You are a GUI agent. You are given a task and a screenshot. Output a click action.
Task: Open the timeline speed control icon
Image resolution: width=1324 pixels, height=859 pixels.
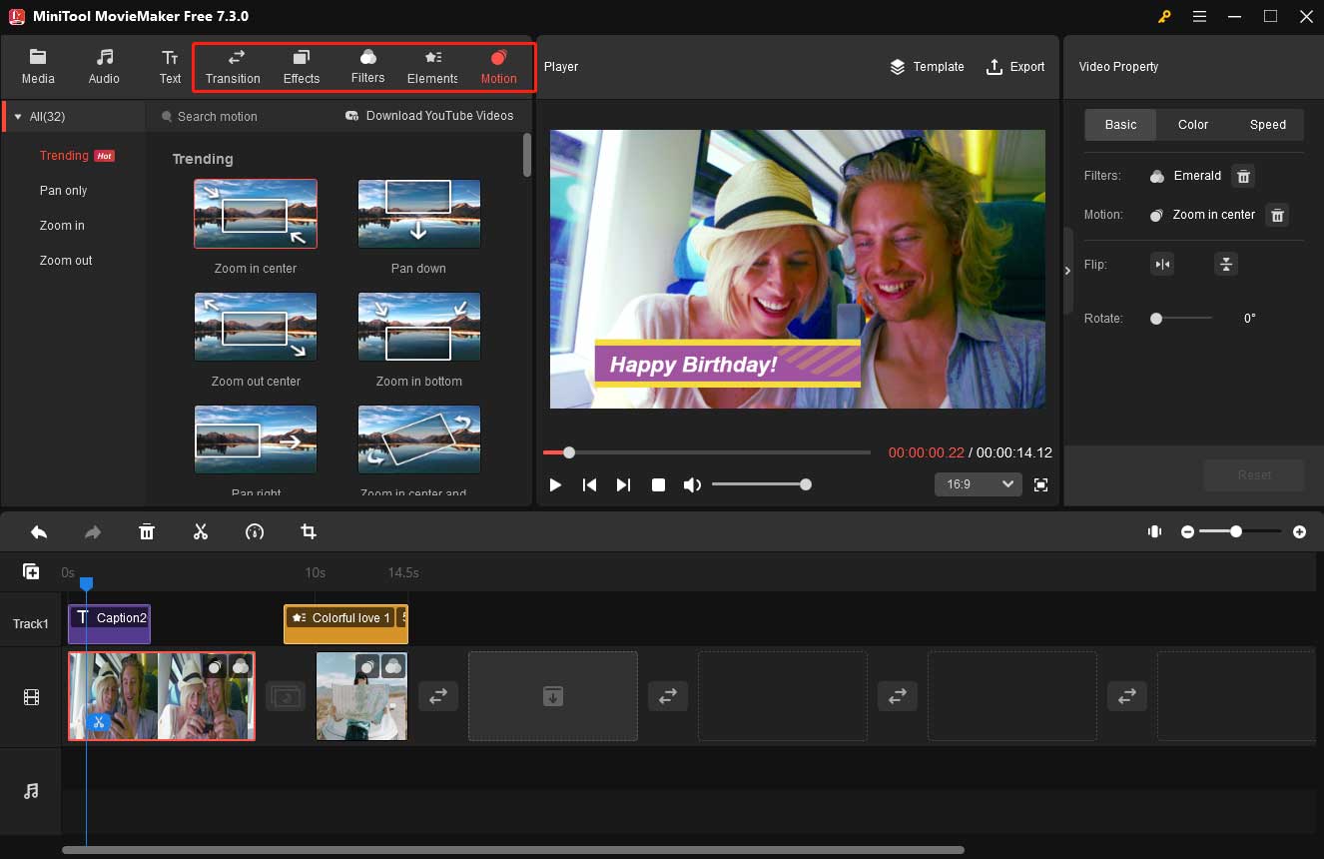(255, 532)
